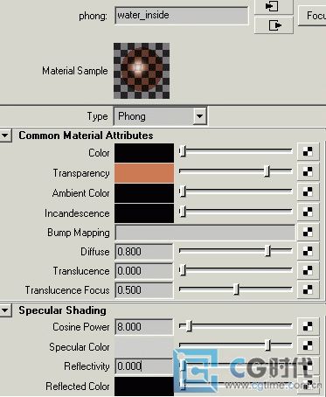Click the Color map checker icon
Screen dimensions: 326x397
[308, 151]
